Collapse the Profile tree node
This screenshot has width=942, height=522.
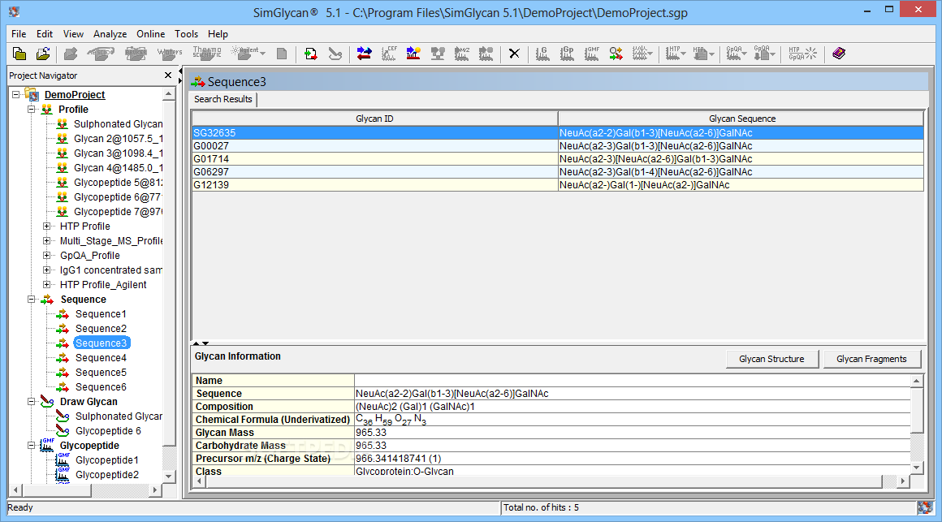31,110
